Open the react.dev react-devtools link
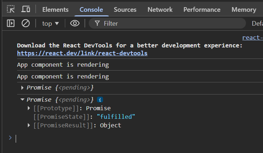 [82, 53]
